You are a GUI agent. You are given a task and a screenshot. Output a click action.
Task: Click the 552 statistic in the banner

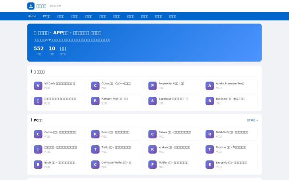tap(39, 48)
